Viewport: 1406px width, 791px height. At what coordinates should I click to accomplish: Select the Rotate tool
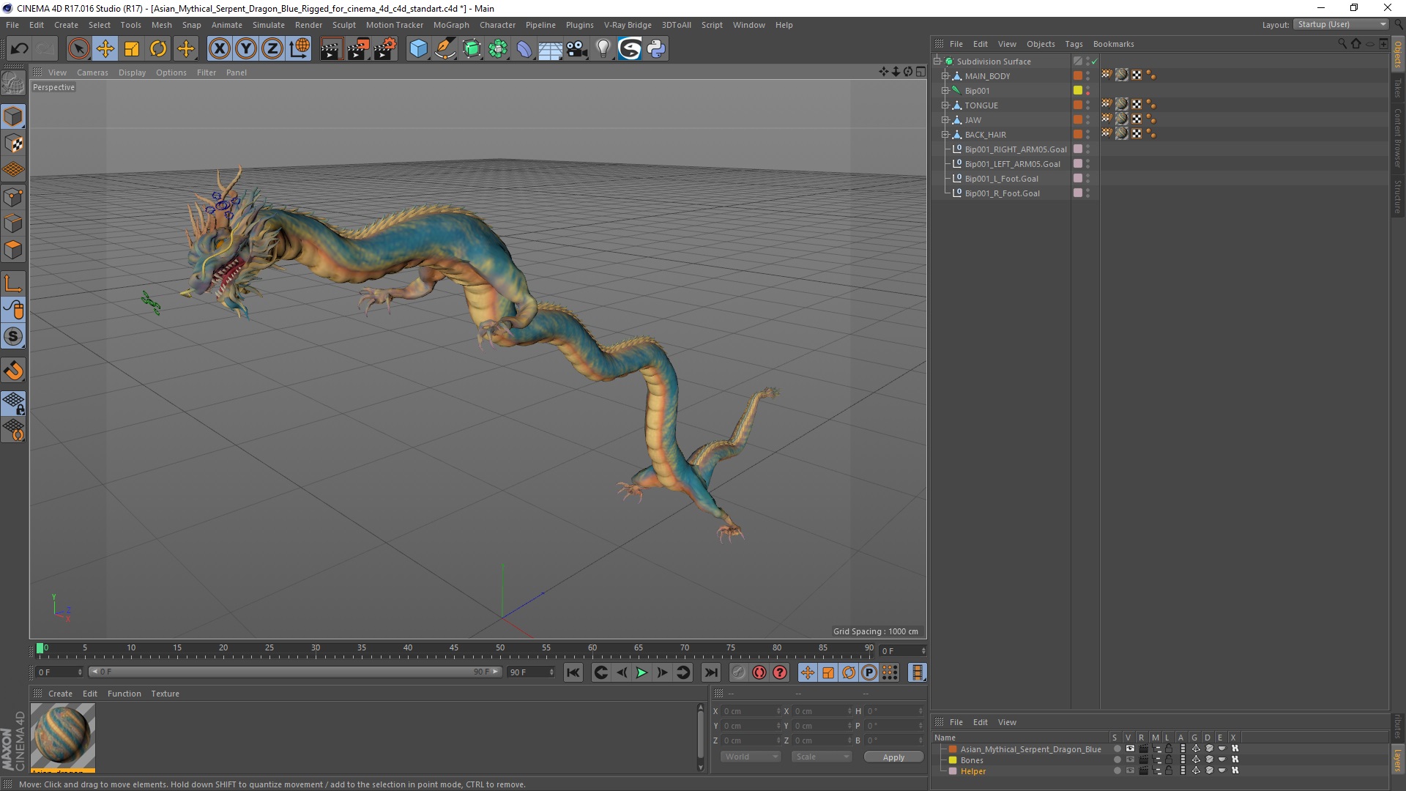click(158, 49)
